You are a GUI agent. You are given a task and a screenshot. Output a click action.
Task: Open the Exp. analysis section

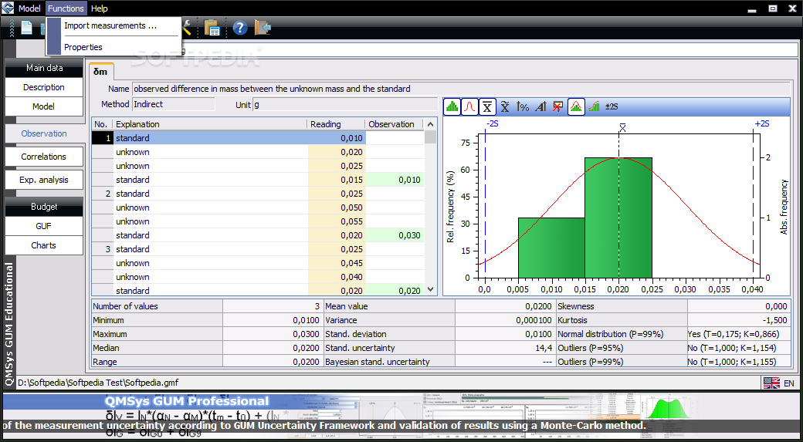(x=44, y=180)
